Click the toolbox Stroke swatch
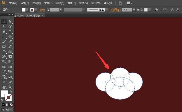 click(x=8, y=98)
